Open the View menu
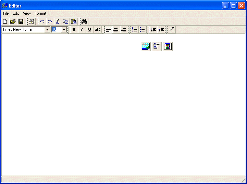The height and width of the screenshot is (184, 247). point(27,13)
